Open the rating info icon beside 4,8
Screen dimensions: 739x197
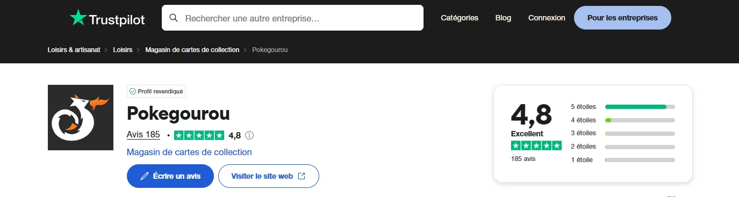249,135
